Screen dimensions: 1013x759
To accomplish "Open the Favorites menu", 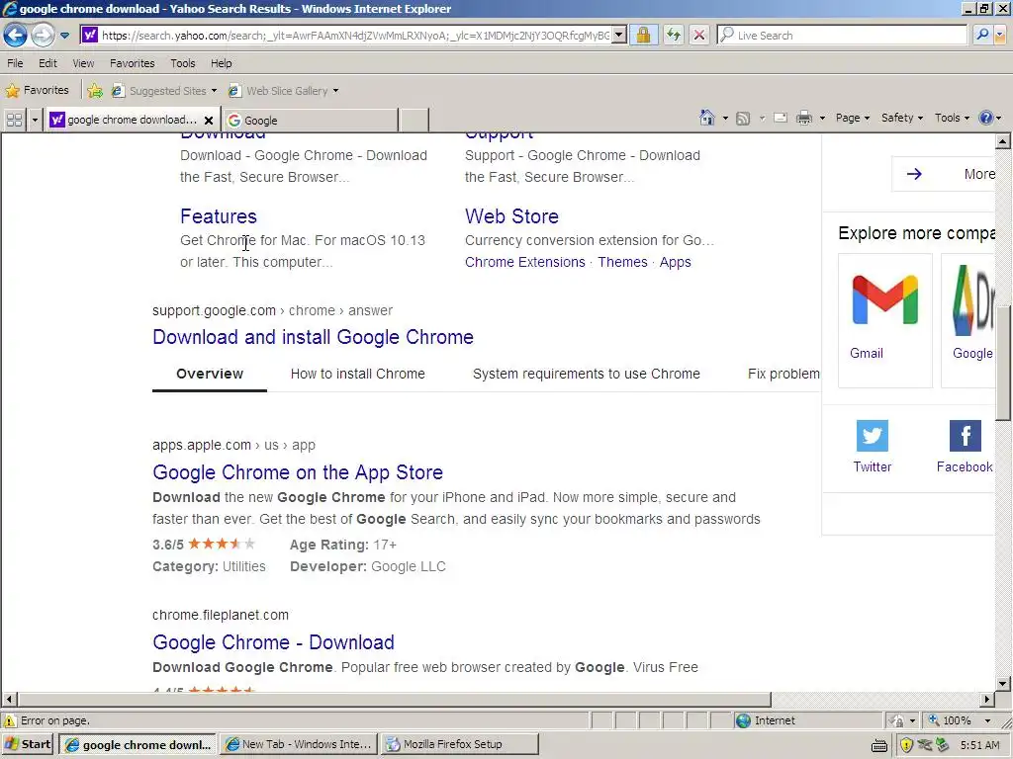I will 133,63.
